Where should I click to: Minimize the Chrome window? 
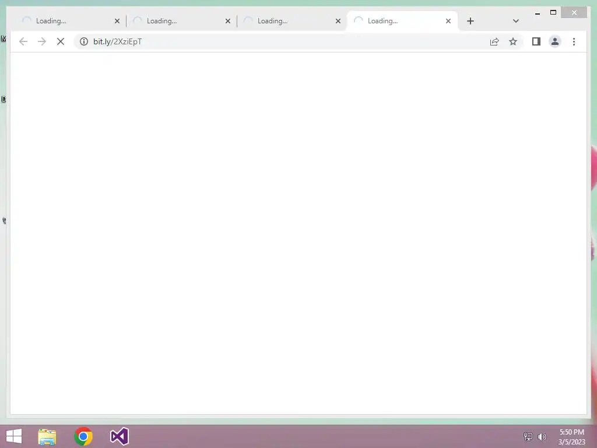[537, 13]
